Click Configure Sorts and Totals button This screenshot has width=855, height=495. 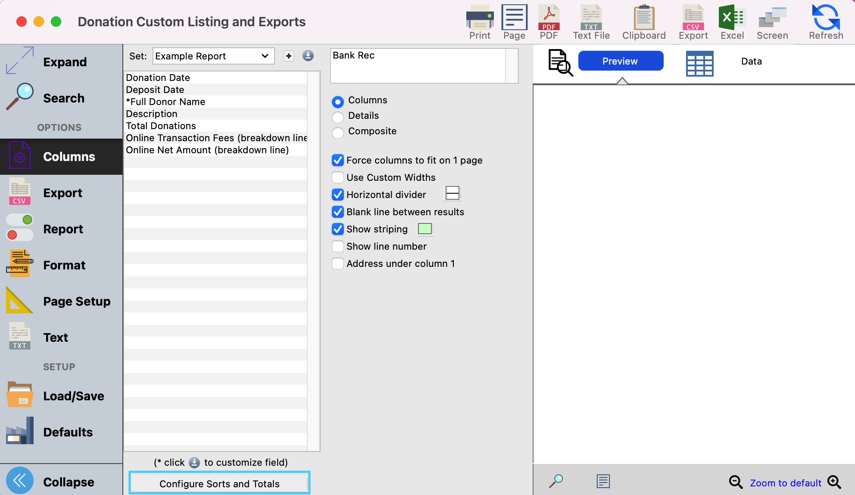pos(219,483)
